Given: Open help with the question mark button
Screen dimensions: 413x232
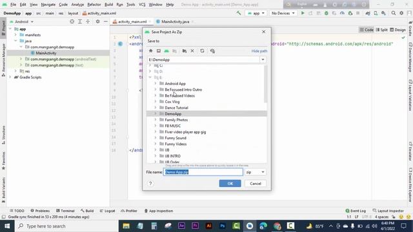Looking at the screenshot, I should coord(150,183).
